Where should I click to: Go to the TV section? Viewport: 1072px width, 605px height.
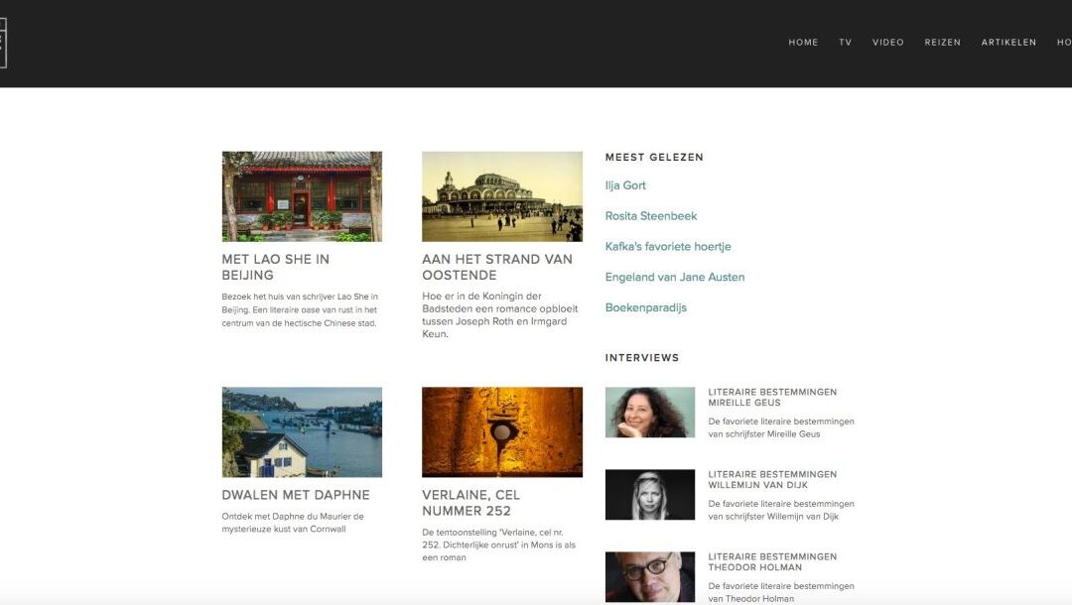click(845, 43)
